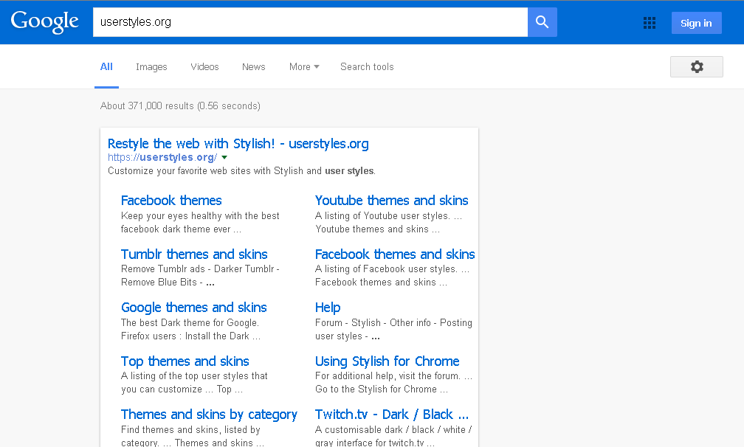This screenshot has height=447, width=744.
Task: Open Facebook themes and skins sitelink
Action: [395, 254]
